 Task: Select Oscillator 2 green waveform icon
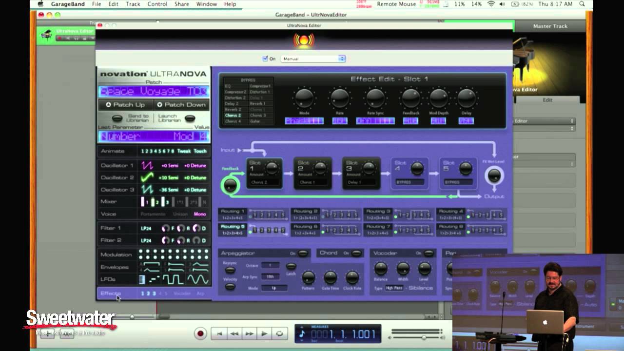[x=147, y=177]
